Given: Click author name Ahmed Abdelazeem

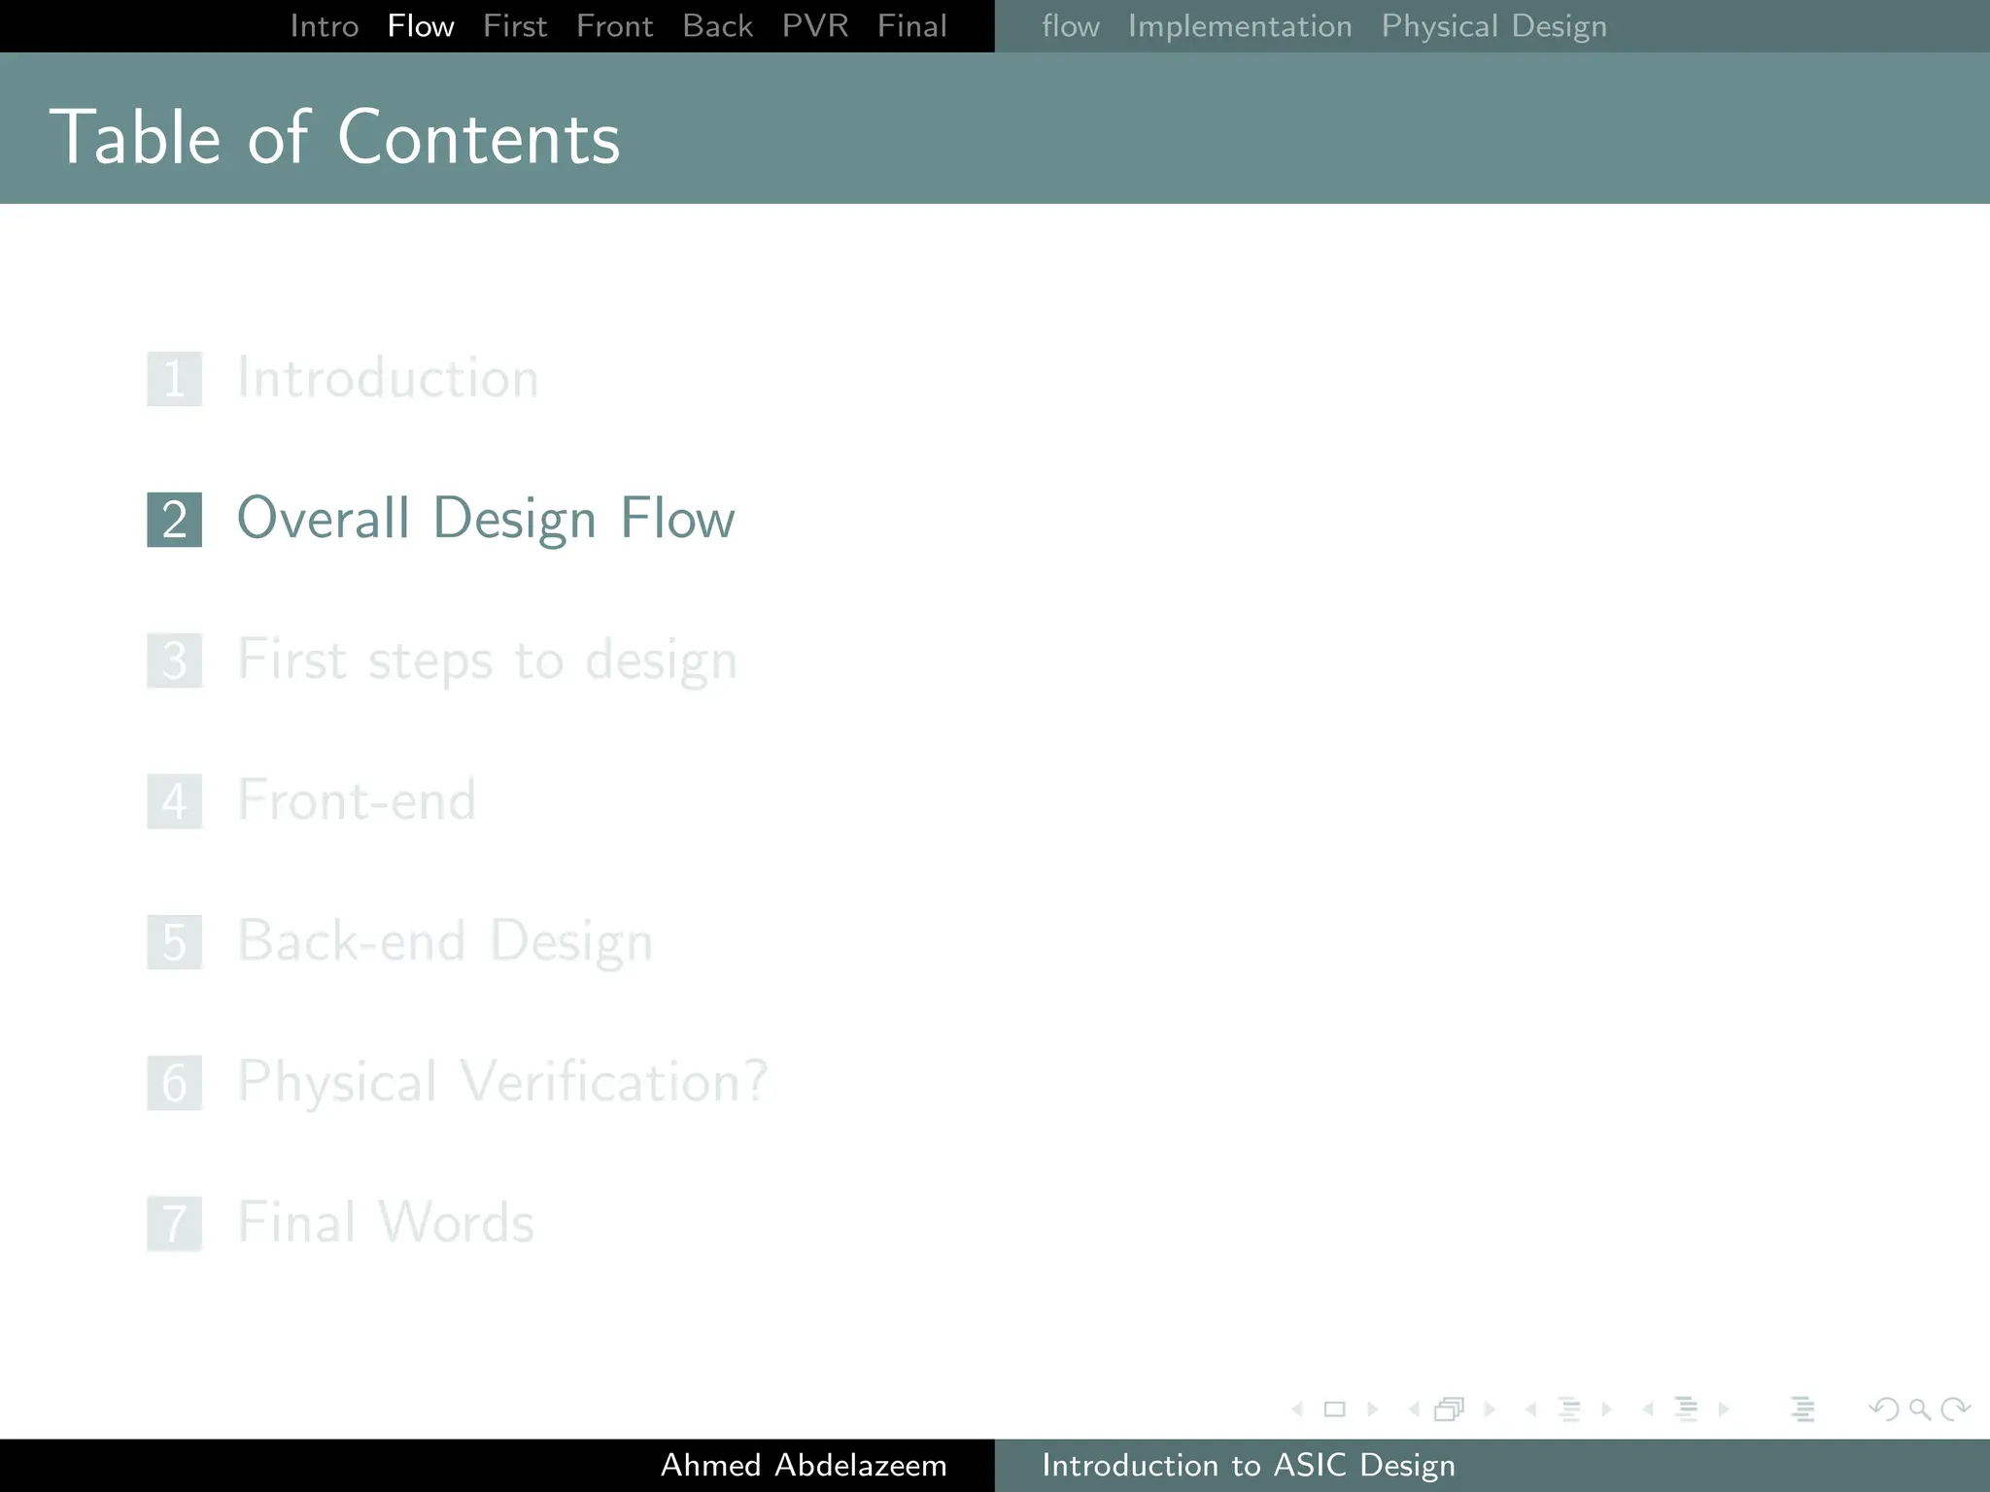Looking at the screenshot, I should [804, 1465].
